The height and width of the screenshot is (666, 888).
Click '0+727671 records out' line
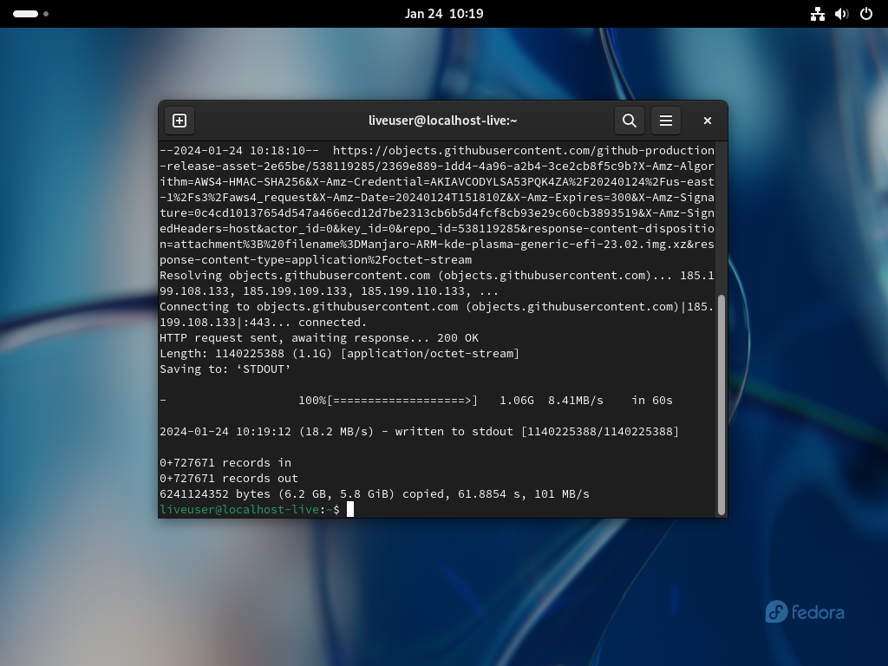click(x=229, y=479)
